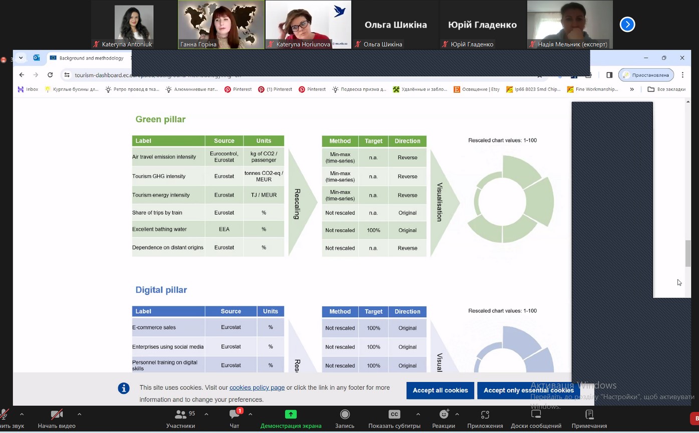Open the Chat panel icon
This screenshot has width=699, height=433.
(x=234, y=414)
